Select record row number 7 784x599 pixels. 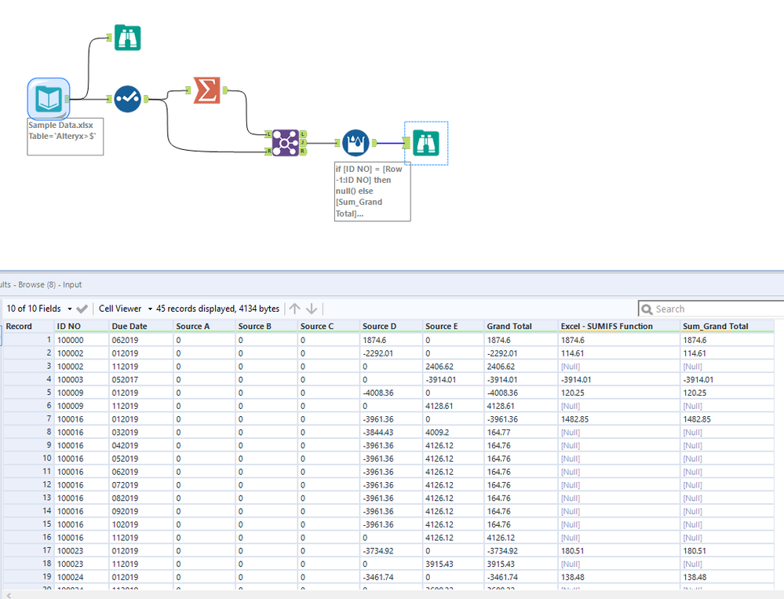click(x=28, y=419)
